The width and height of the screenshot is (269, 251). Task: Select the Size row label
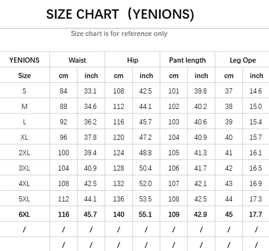pos(24,76)
